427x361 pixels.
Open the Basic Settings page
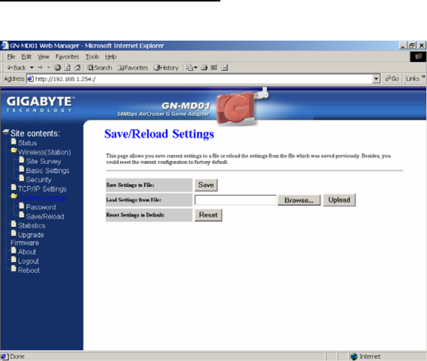(x=48, y=170)
